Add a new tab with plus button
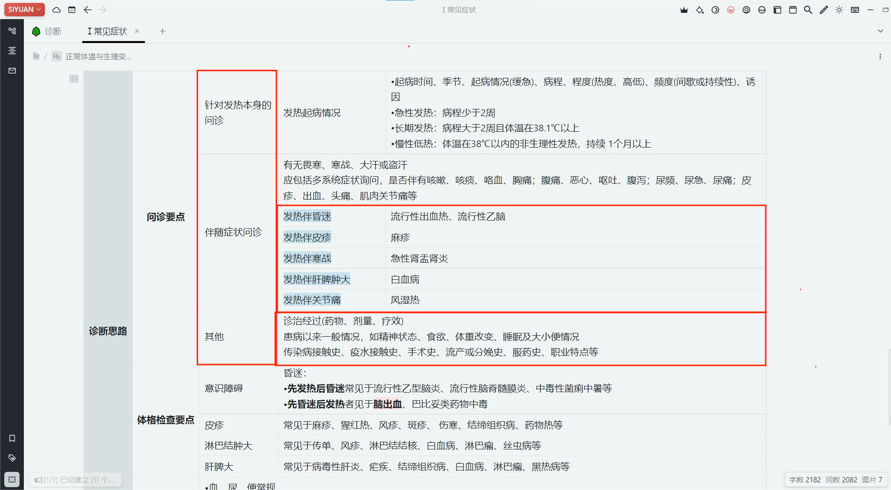The height and width of the screenshot is (490, 891). click(162, 31)
